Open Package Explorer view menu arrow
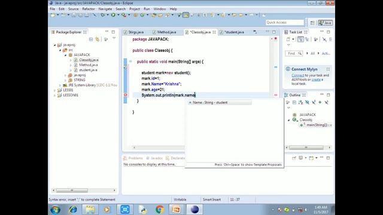 coord(114,38)
